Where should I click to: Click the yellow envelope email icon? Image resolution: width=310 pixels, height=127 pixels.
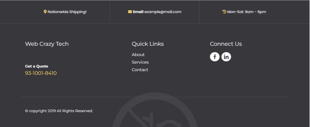tap(130, 12)
